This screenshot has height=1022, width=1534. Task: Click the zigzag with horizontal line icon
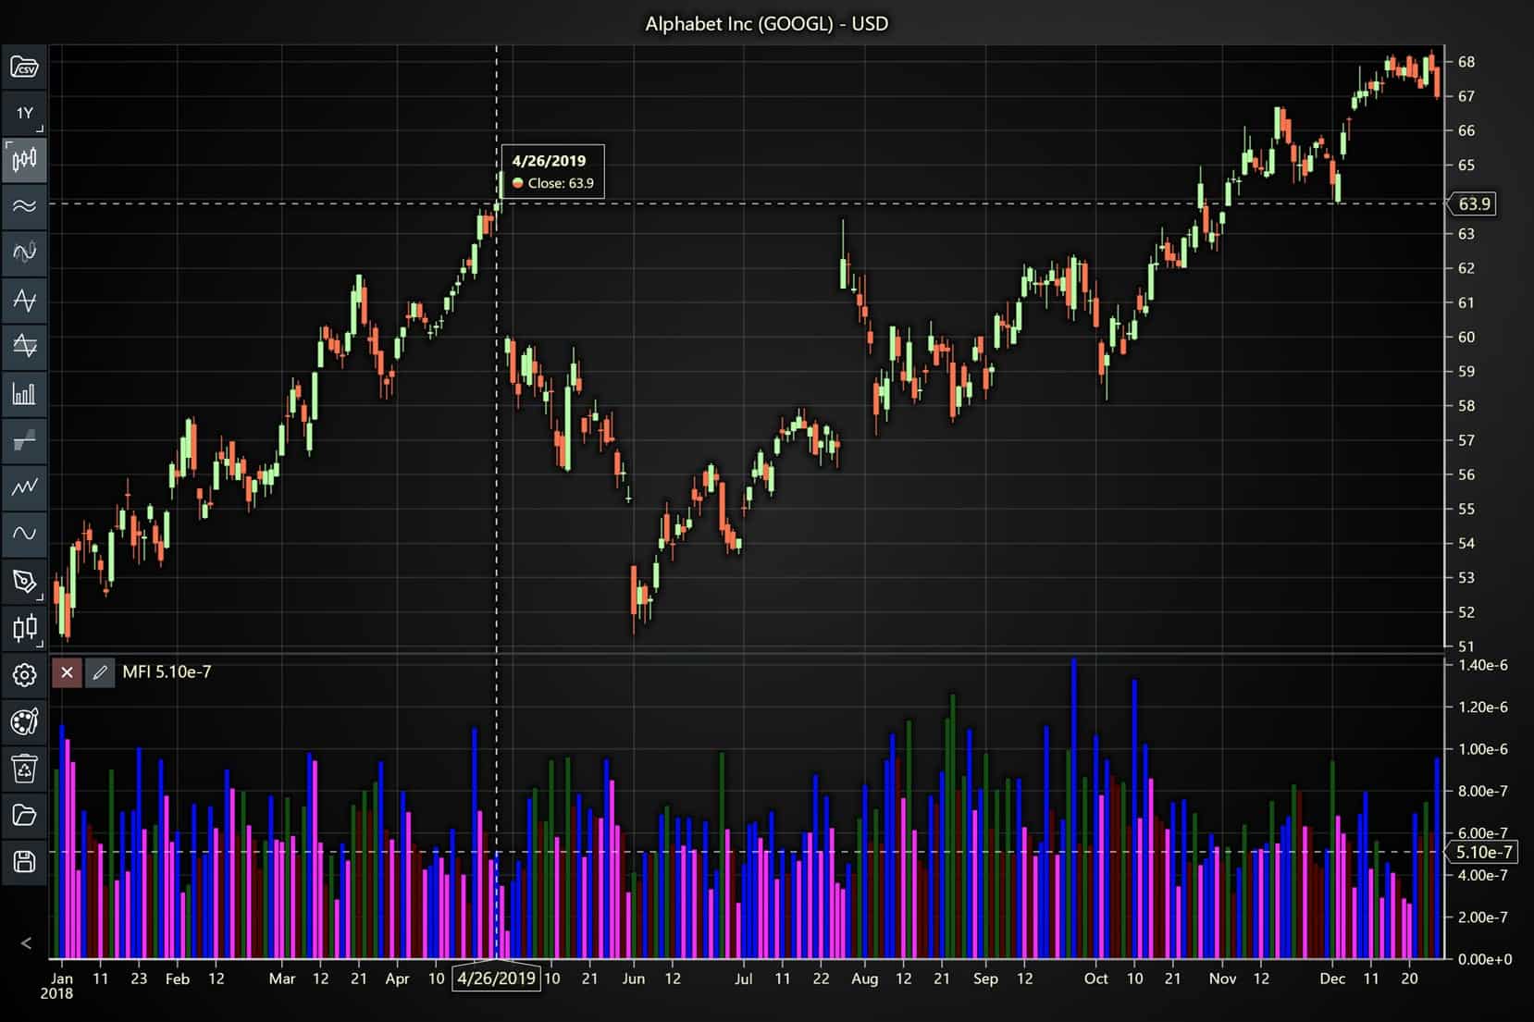coord(24,300)
